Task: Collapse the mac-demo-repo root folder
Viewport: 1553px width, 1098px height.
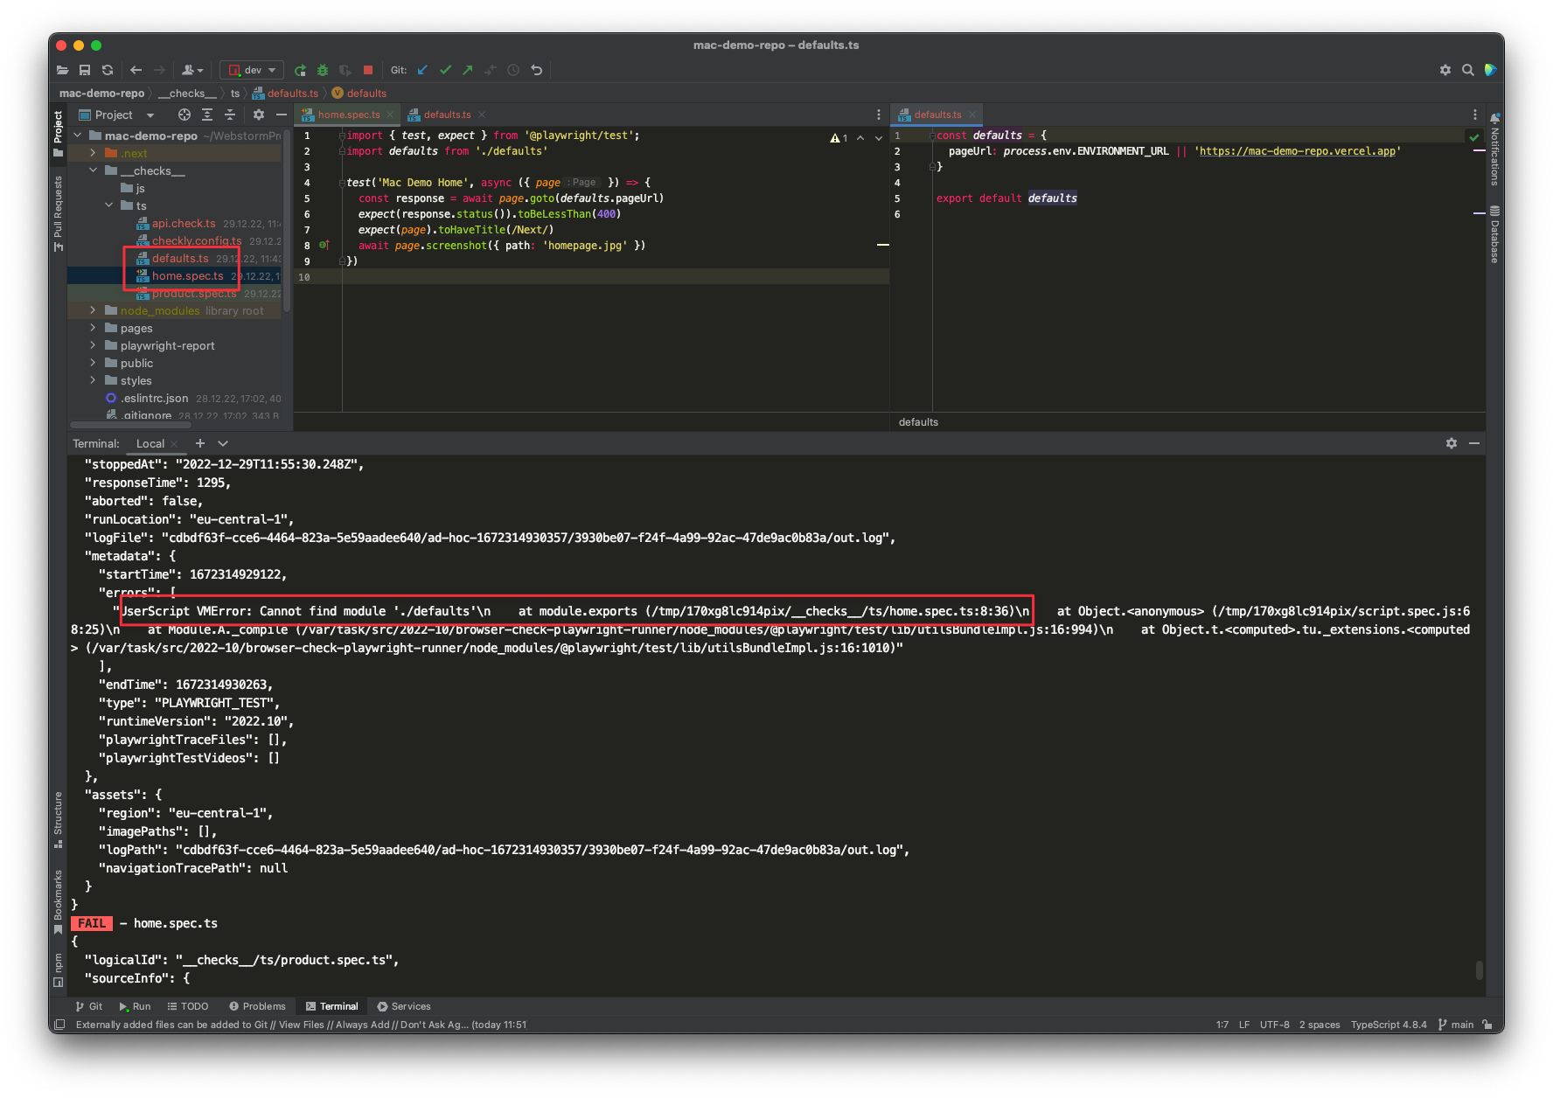Action: tap(78, 136)
